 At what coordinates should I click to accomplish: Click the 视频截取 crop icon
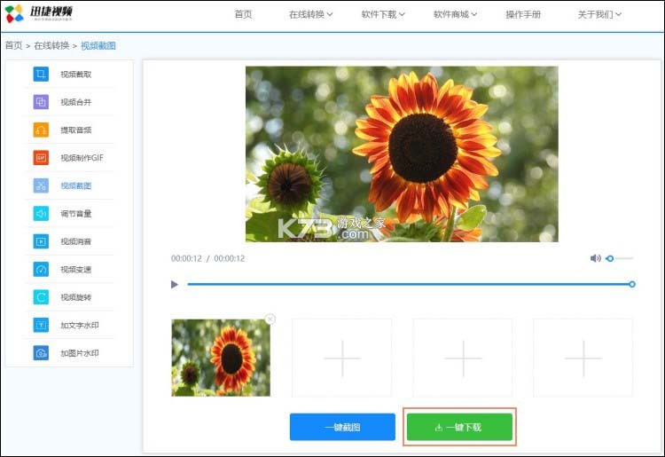tap(41, 74)
